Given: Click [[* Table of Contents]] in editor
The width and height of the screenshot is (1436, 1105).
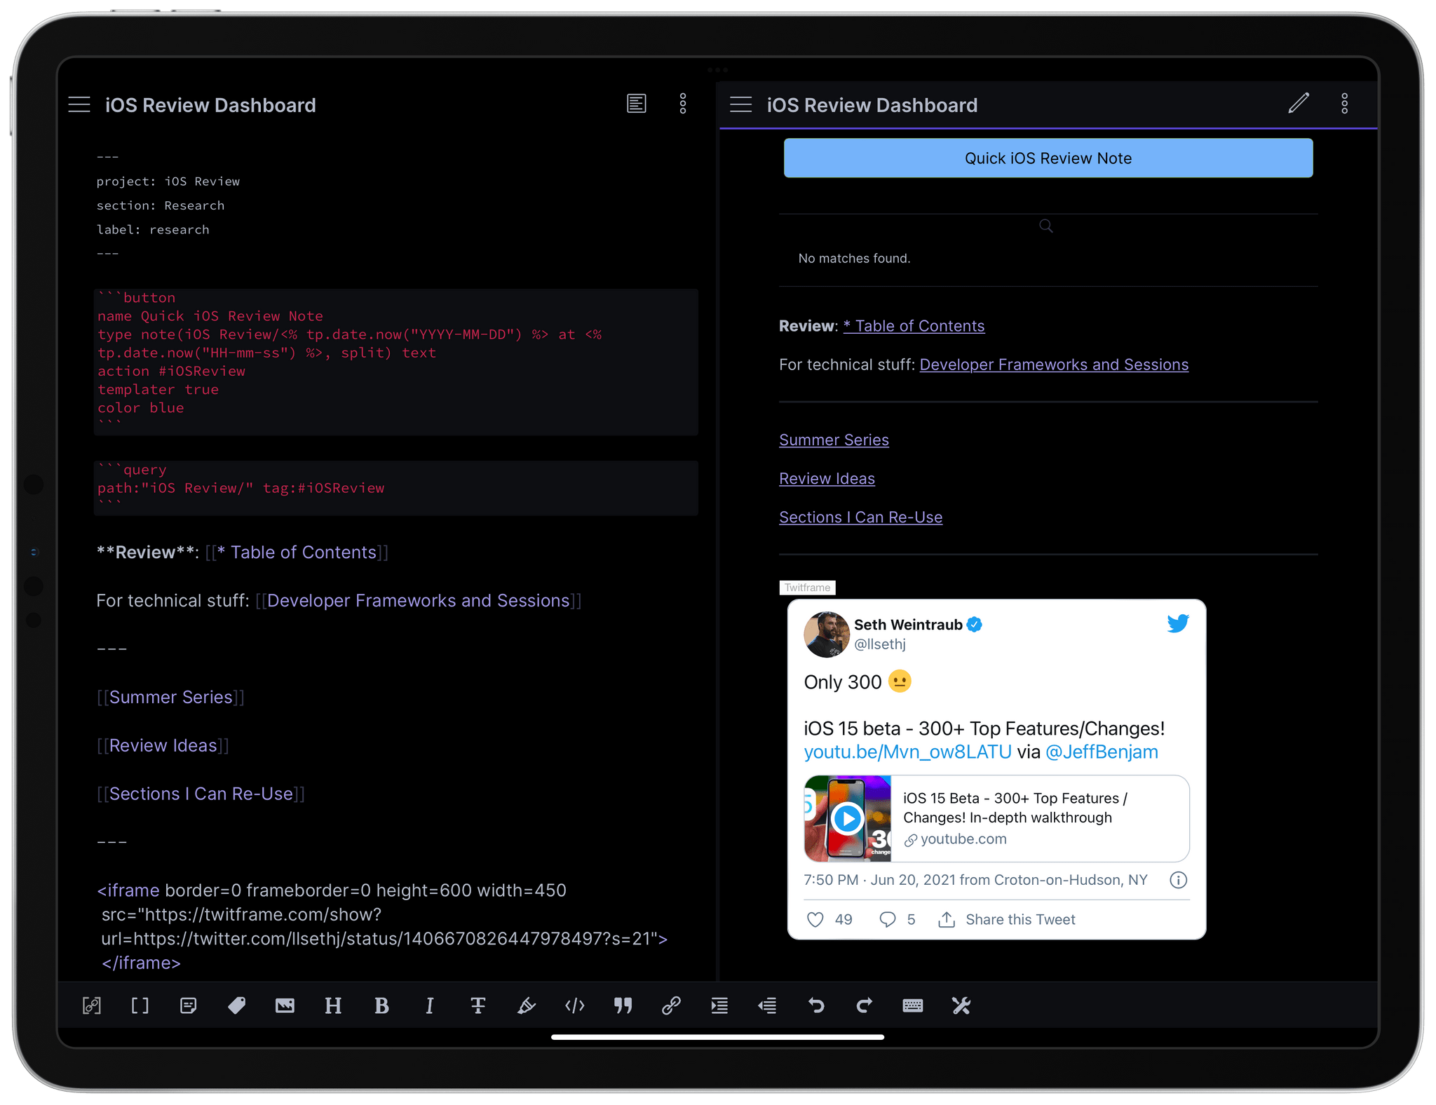Looking at the screenshot, I should coord(296,552).
